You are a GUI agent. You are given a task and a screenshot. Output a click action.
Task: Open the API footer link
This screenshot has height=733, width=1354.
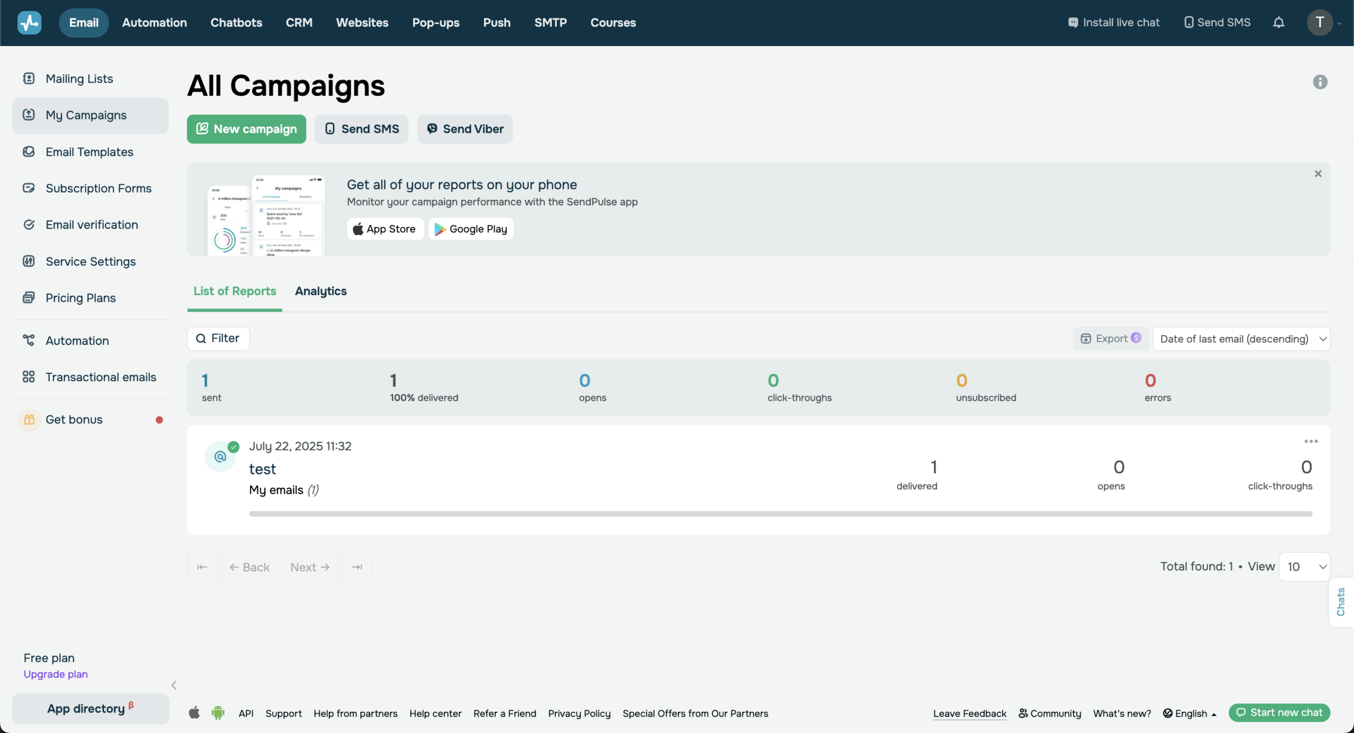246,713
